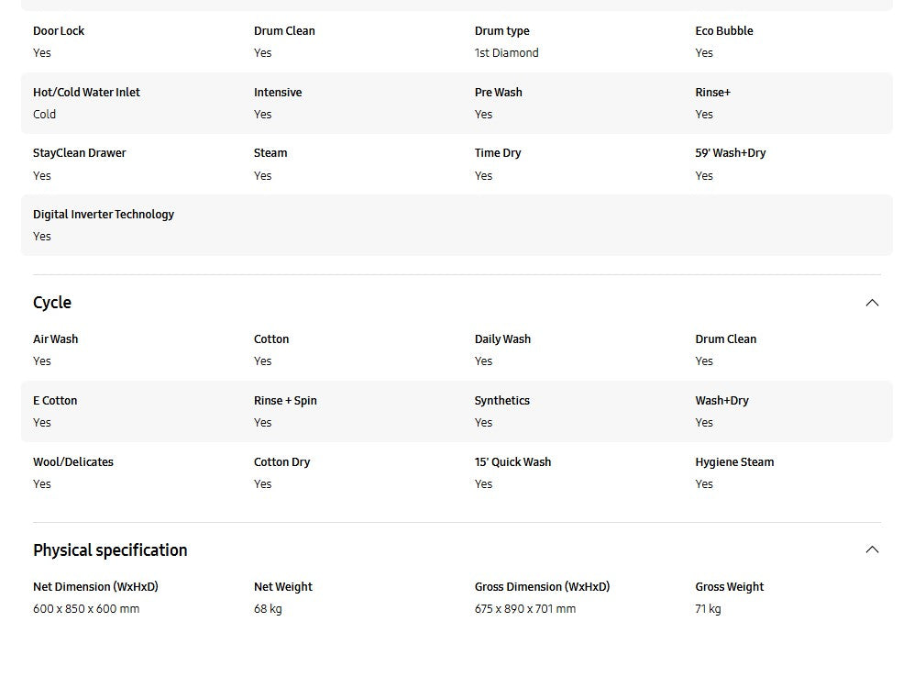Click the Eco Bubble feature label
This screenshot has width=914, height=677.
[x=724, y=31]
